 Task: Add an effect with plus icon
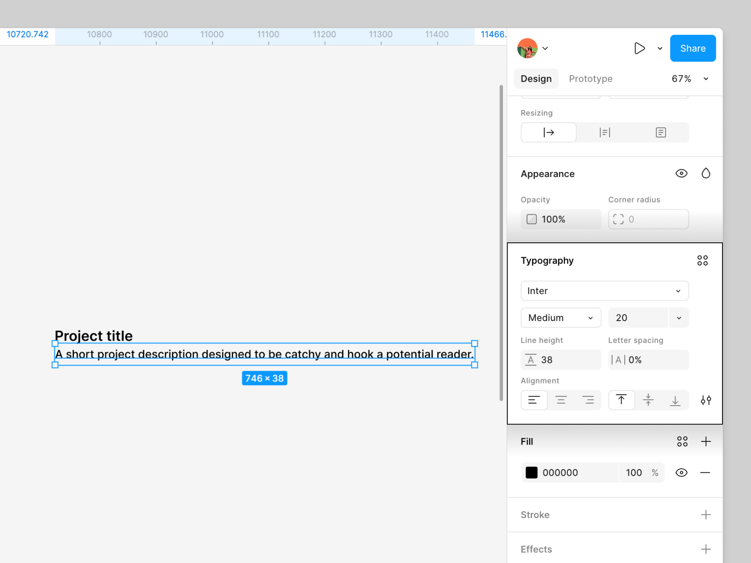pos(706,549)
